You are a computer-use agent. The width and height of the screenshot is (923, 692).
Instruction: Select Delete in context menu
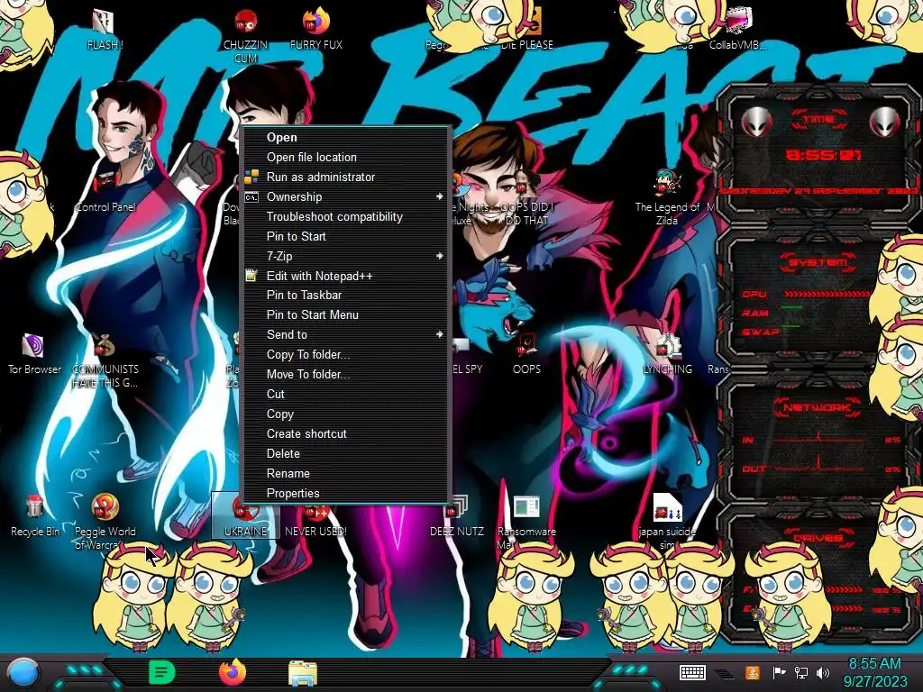(x=347, y=454)
